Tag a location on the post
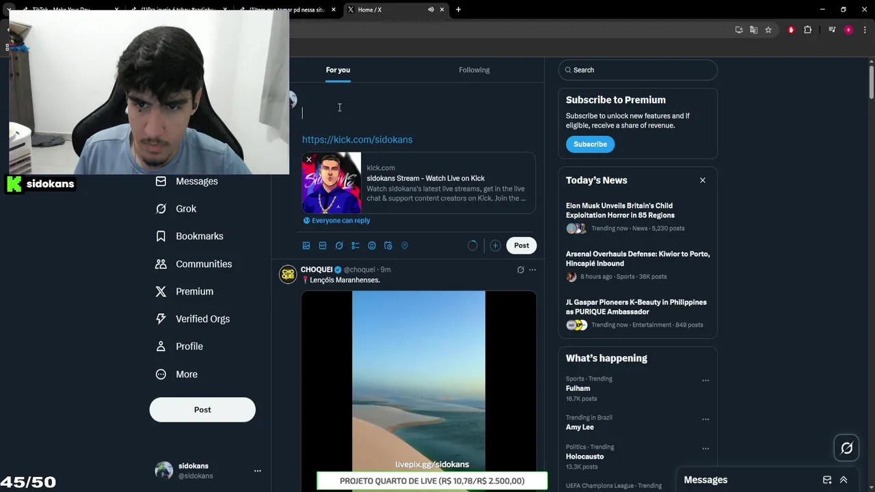Screen dimensions: 875x492 pos(405,245)
